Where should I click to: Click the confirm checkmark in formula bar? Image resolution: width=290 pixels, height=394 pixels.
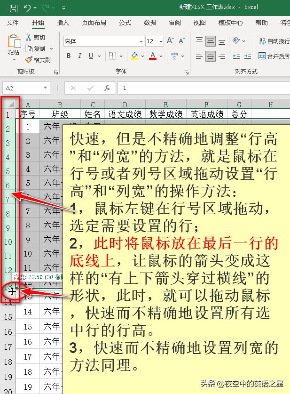90,88
